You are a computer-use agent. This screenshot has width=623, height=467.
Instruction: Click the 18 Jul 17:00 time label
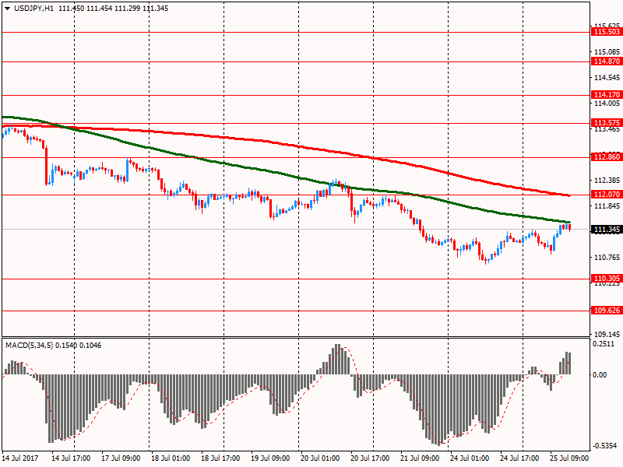tap(220, 458)
